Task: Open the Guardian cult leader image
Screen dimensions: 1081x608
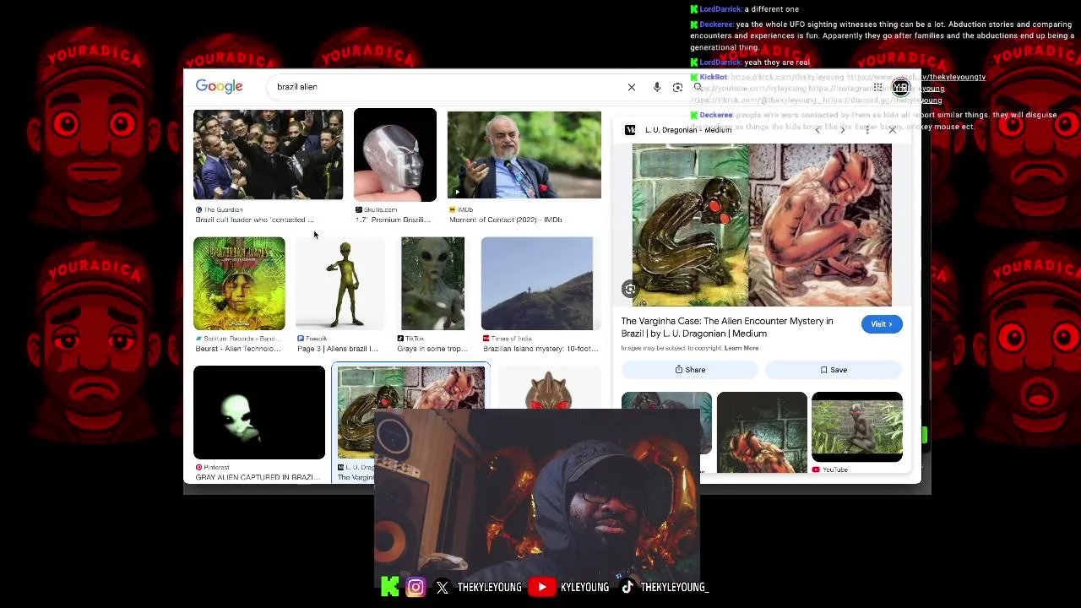Action: tap(268, 155)
